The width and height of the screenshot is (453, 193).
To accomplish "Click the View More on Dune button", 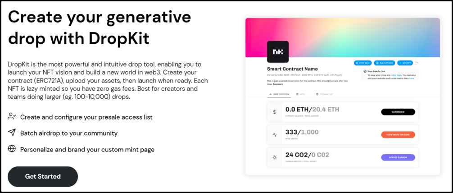I will [398, 134].
